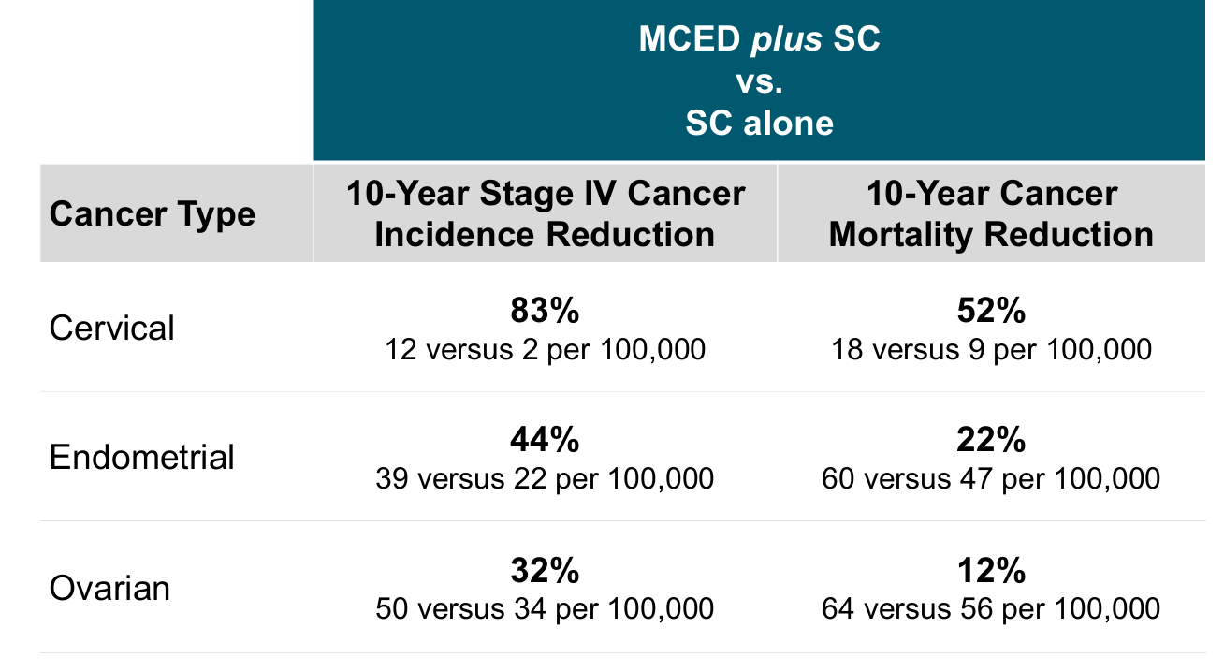Click "18 versus 9 per 100,000" text
This screenshot has width=1224, height=672.
click(991, 349)
